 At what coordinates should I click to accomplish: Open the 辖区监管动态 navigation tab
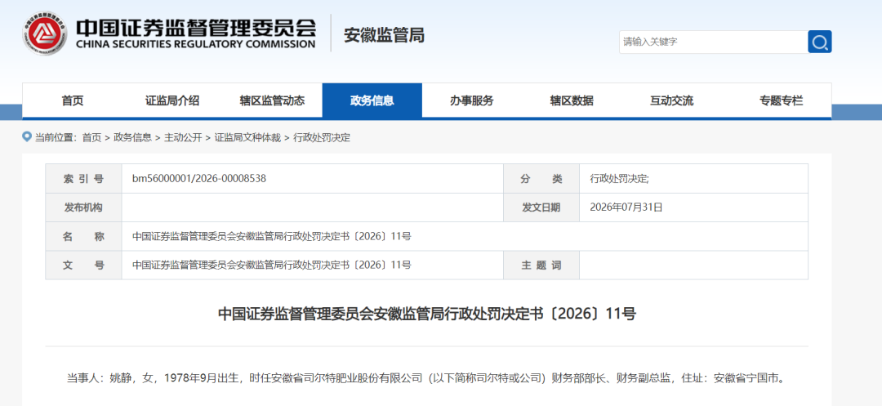tap(272, 100)
